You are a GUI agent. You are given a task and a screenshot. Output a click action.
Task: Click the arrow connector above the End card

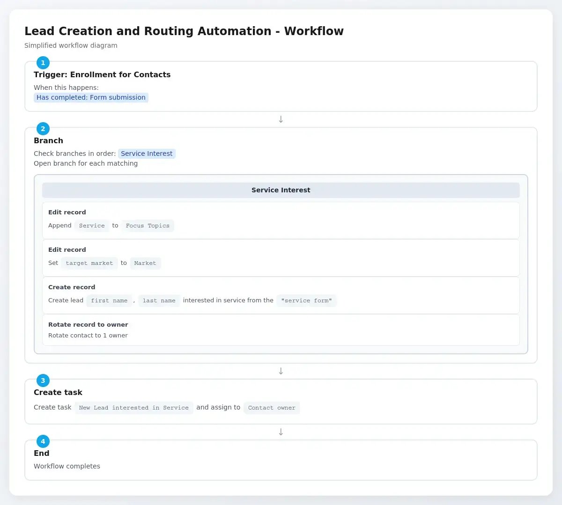coord(281,432)
